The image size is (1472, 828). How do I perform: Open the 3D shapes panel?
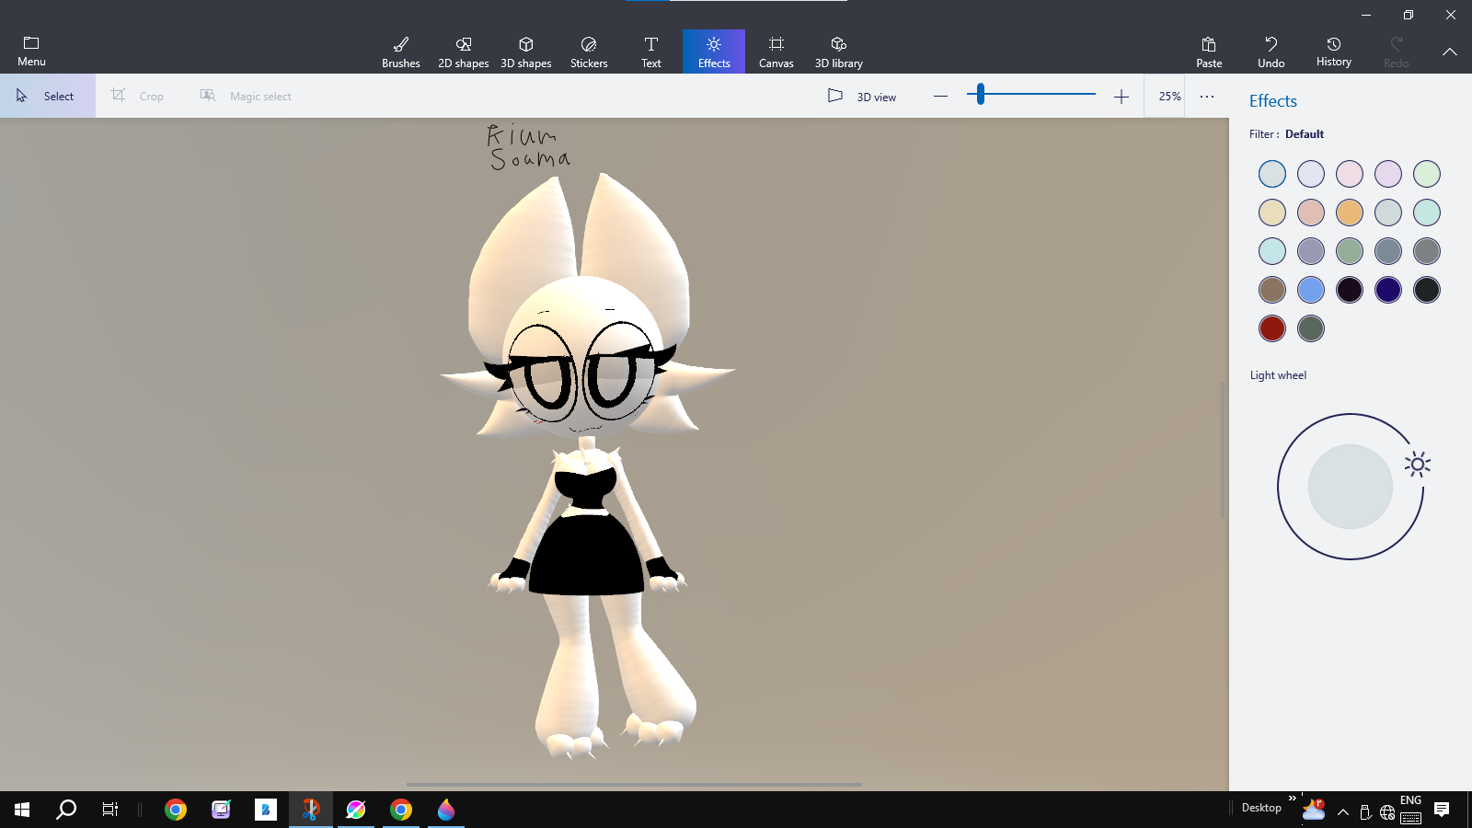[x=525, y=52]
